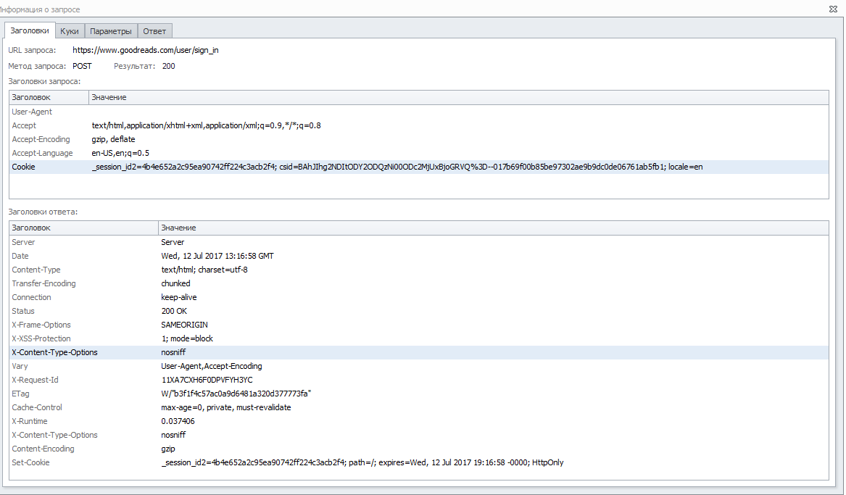Highlight the Set-Cookie response header row
Viewport: 846px width, 495px height.
pyautogui.click(x=30, y=462)
